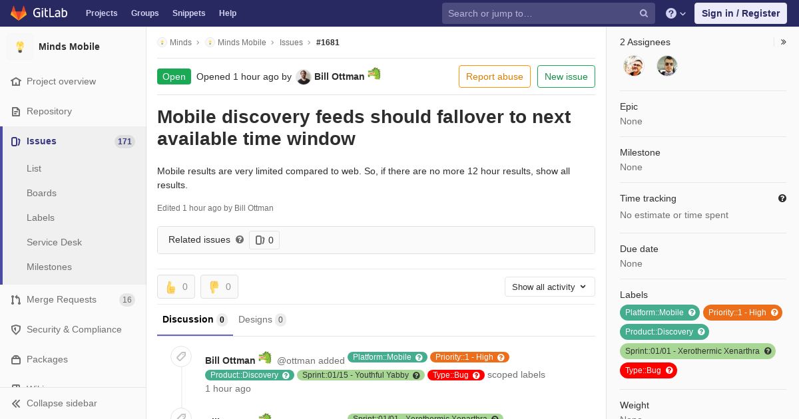
Task: Open the Milestones sidebar item
Action: coord(49,267)
